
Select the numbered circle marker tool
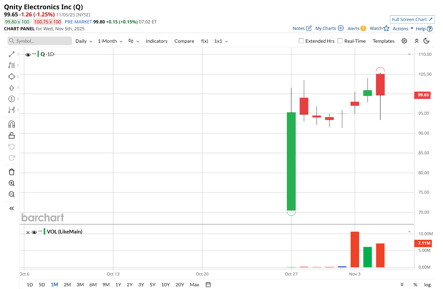click(12, 99)
